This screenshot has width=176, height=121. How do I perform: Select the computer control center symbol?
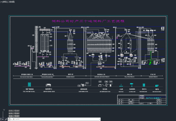[x=48, y=85]
